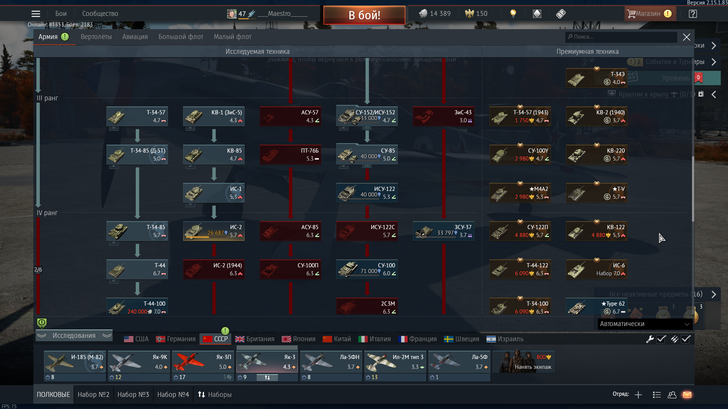Open the Сообщество menu

[100, 14]
